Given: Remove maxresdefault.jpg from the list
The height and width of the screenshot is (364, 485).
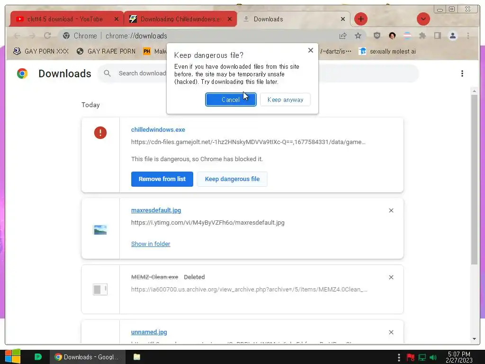Looking at the screenshot, I should point(391,210).
